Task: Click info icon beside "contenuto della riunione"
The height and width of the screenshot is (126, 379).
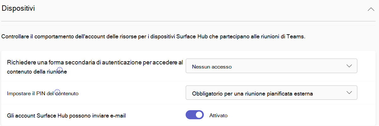Action: pos(59,69)
